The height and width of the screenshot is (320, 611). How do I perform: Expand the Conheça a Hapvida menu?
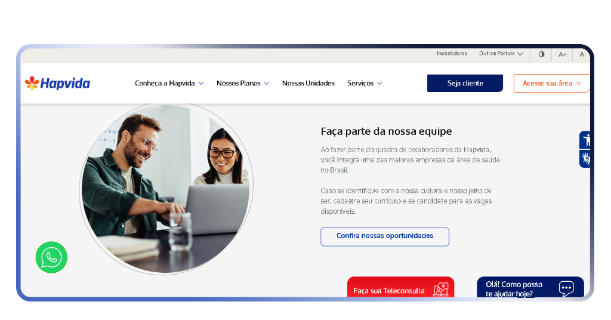click(169, 83)
